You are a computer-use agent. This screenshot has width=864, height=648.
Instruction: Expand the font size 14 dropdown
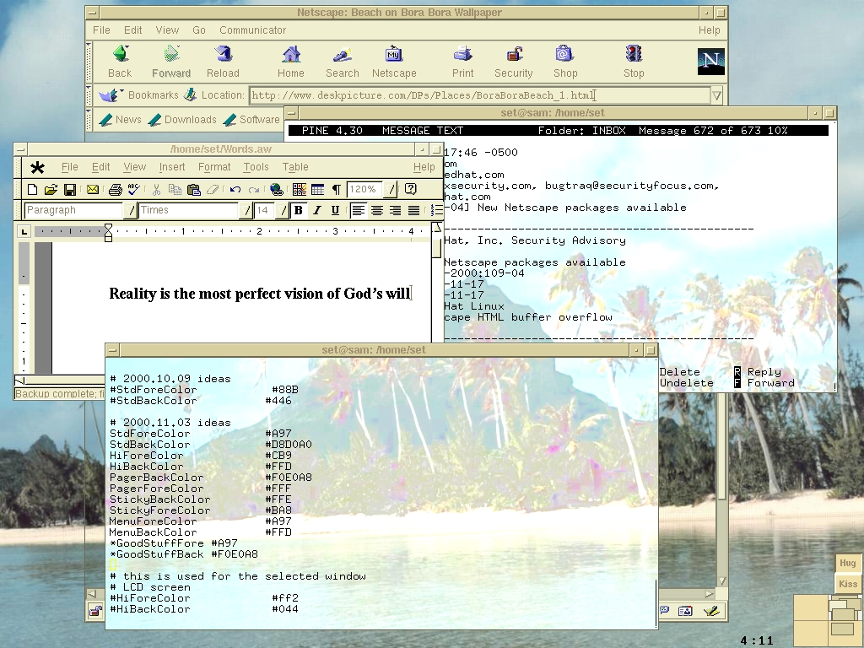pos(283,210)
